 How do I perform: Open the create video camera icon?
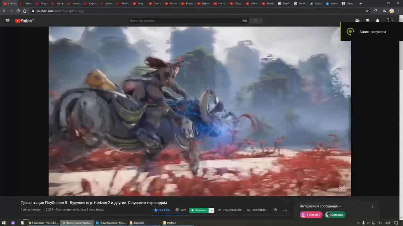[357, 21]
